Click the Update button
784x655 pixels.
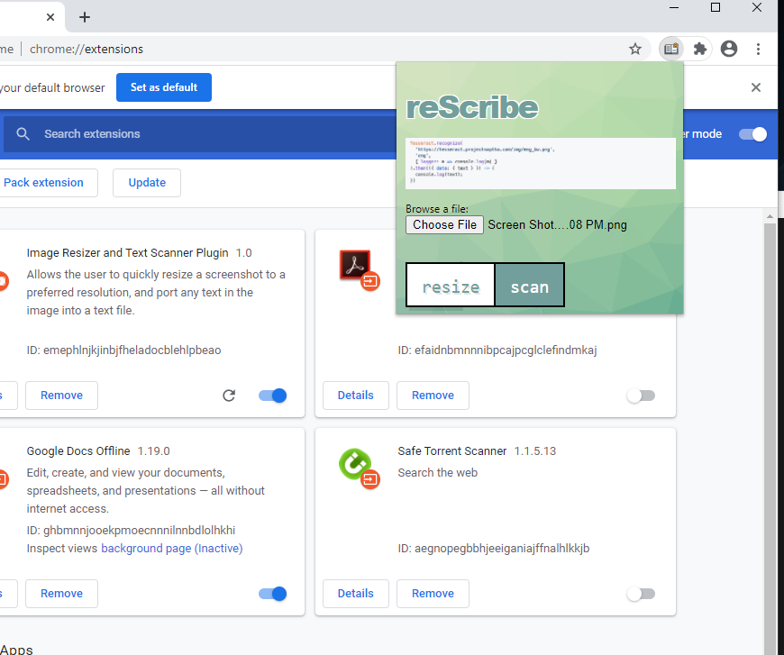point(147,183)
